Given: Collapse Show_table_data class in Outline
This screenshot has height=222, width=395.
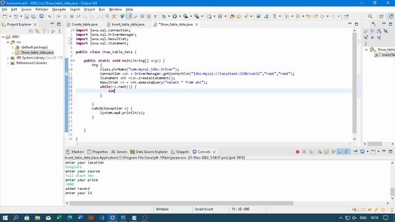Looking at the screenshot, I should pyautogui.click(x=367, y=50).
